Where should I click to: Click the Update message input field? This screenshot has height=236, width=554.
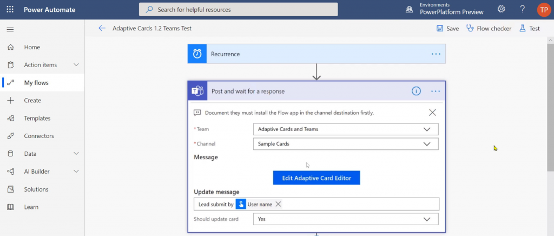[316, 204]
